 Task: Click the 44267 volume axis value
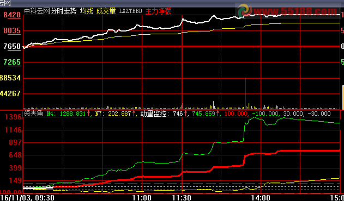pyautogui.click(x=10, y=93)
